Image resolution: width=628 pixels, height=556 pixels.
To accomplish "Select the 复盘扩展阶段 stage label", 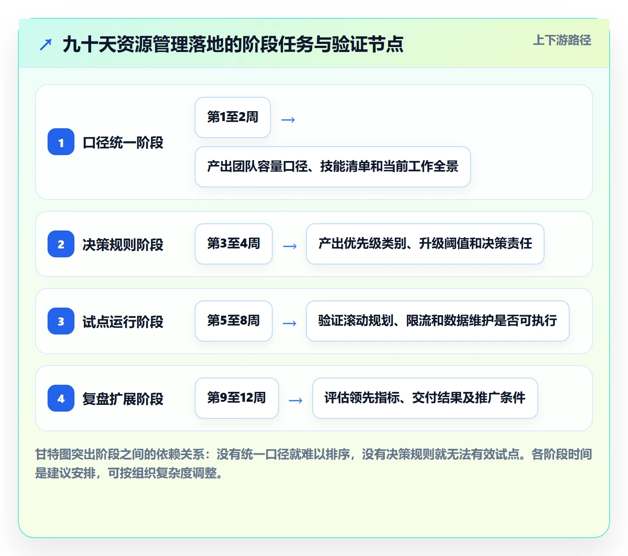I will pos(123,399).
